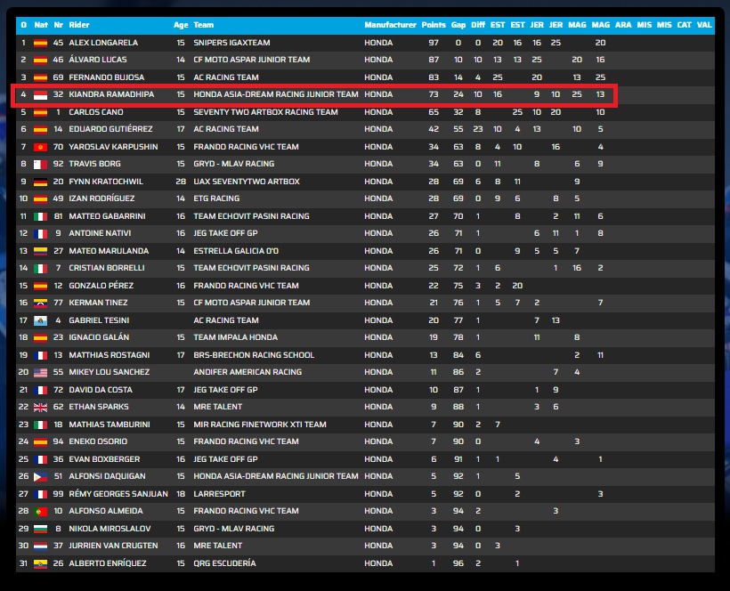This screenshot has height=591, width=730.
Task: Click team UAX SEVENTYTWO ARTBOX
Action: pos(247,182)
